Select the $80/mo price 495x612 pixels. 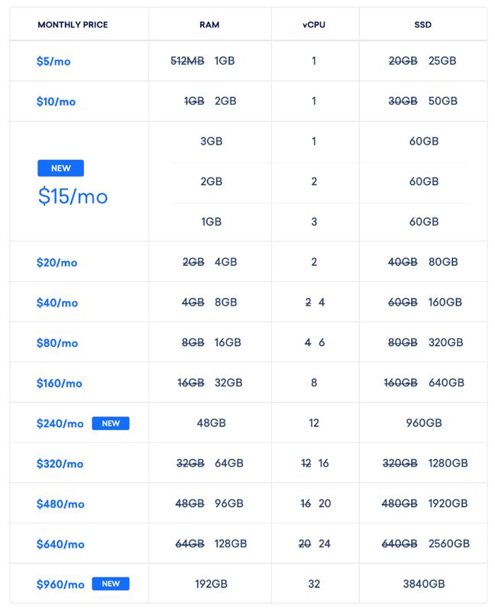coord(57,343)
